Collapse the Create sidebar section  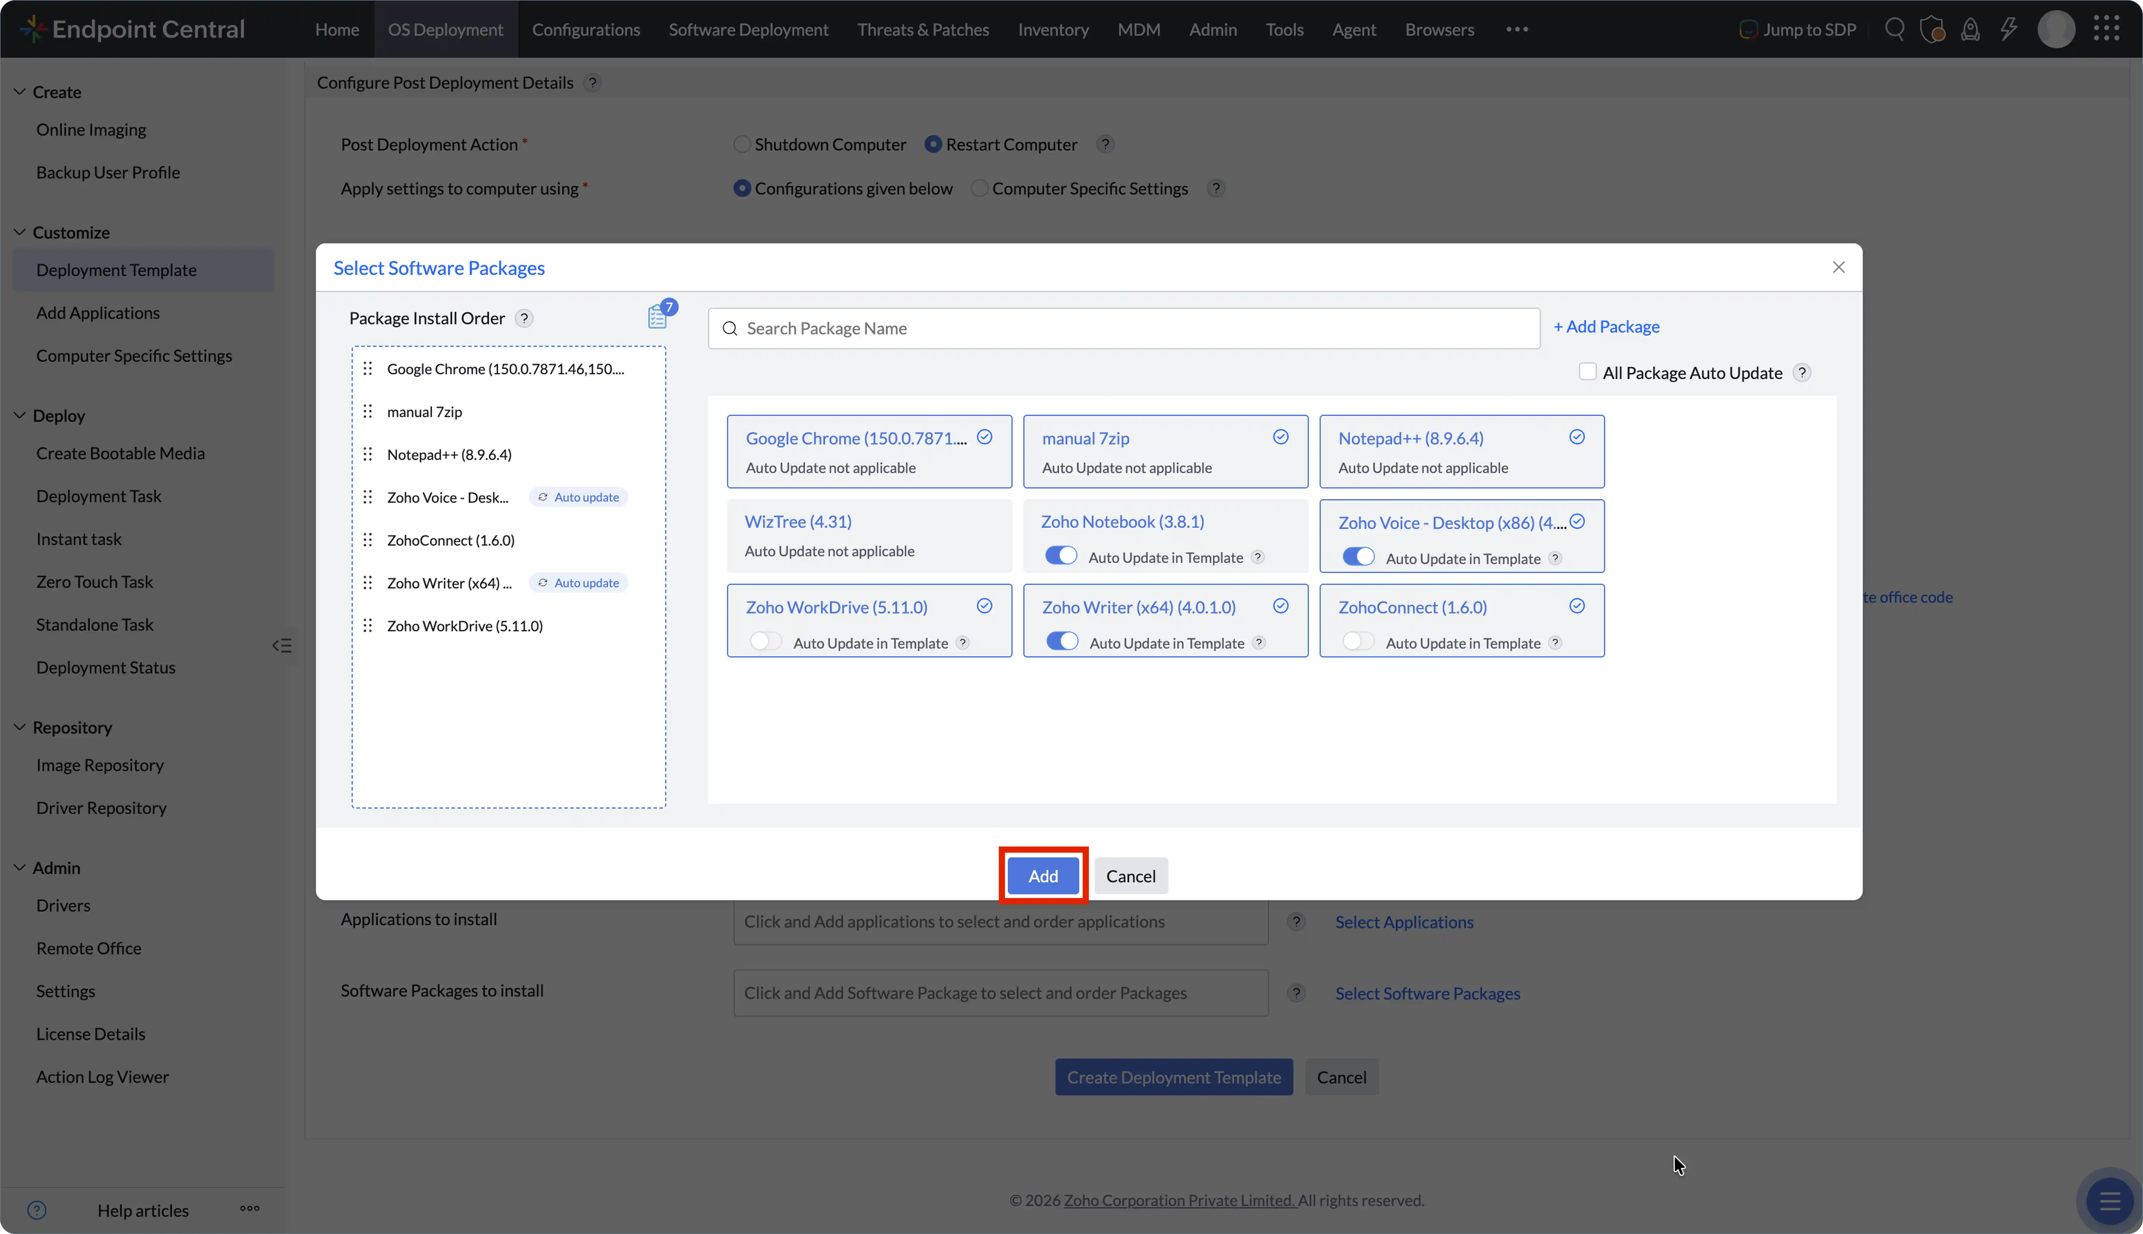[20, 92]
